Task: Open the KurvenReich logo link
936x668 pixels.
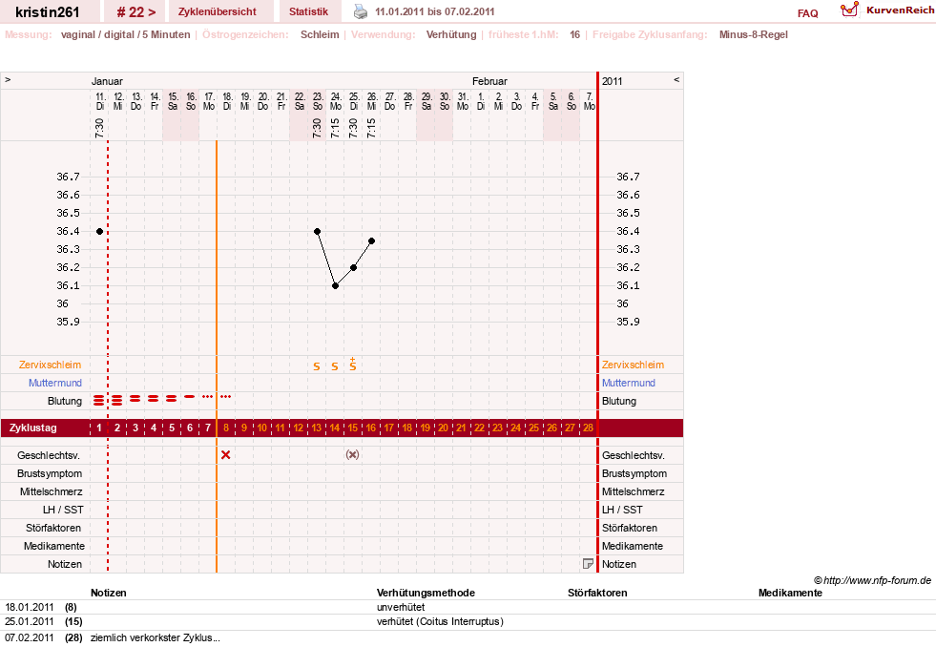Action: pos(887,10)
